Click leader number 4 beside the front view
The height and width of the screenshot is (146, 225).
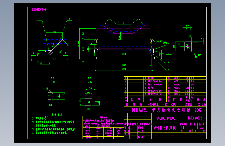pyautogui.click(x=169, y=44)
